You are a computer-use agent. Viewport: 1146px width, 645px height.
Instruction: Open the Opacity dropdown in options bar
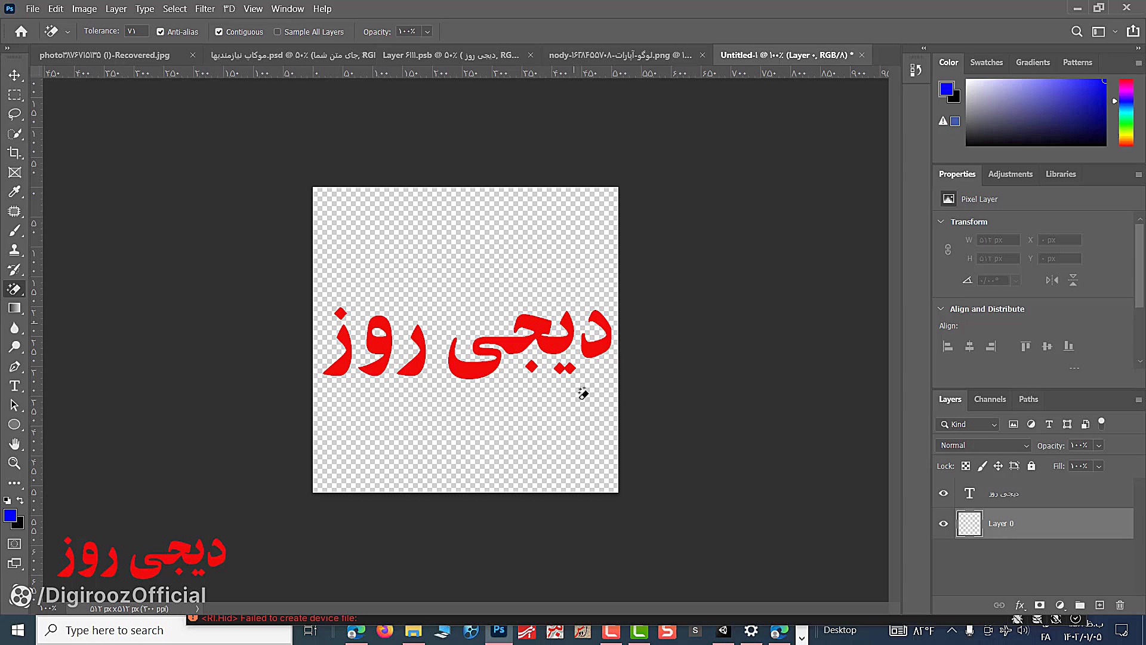pos(427,32)
